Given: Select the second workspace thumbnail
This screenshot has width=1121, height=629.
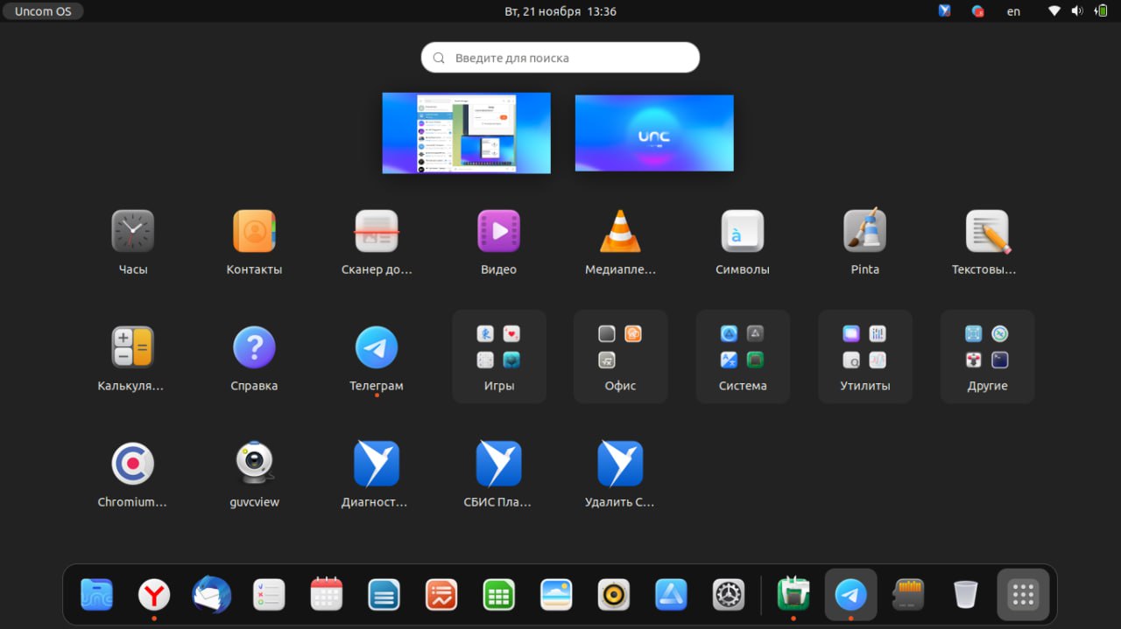Looking at the screenshot, I should coord(654,133).
